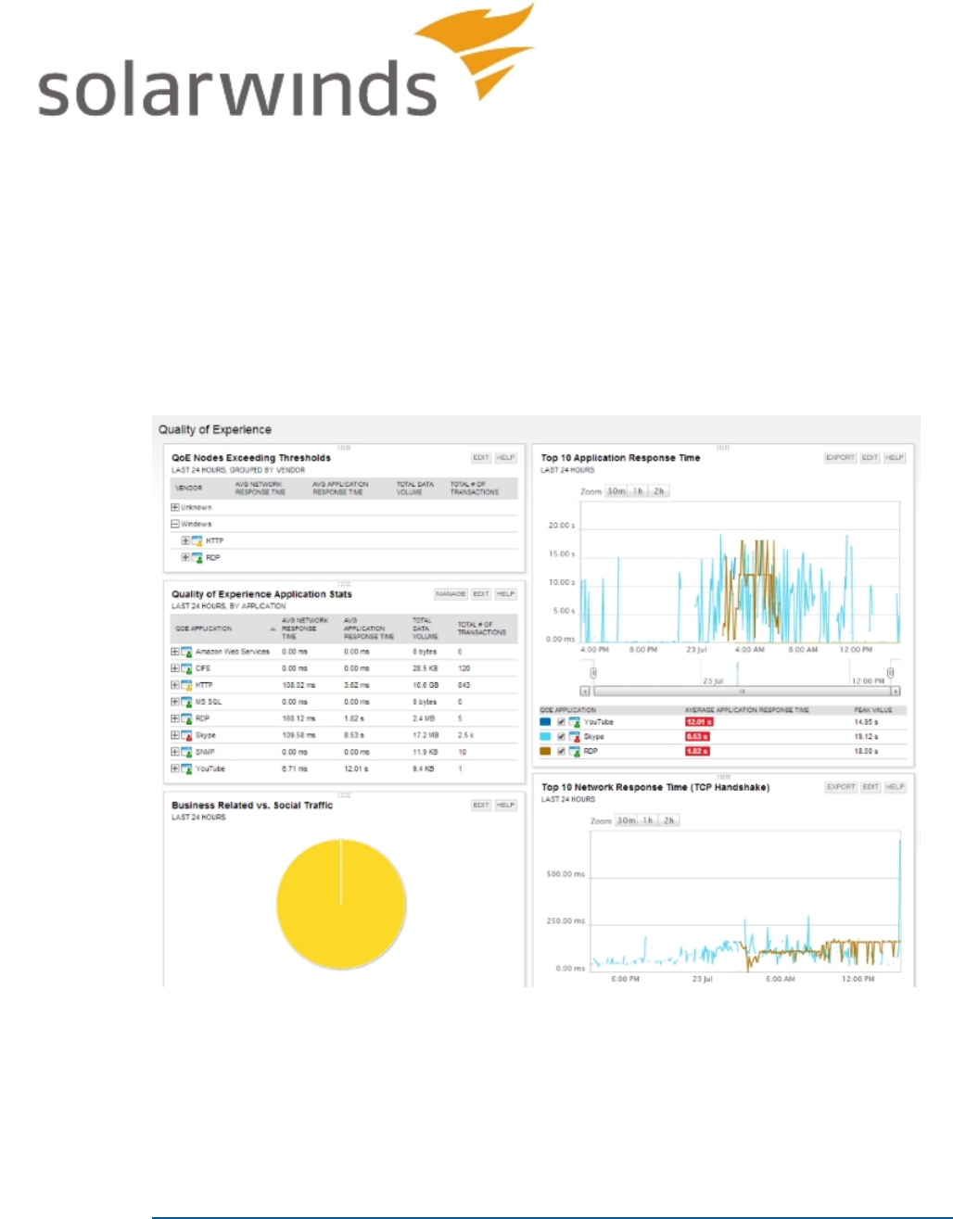953x1219 pixels.
Task: Set Application Response Time zoom to 30m
Action: click(x=616, y=491)
